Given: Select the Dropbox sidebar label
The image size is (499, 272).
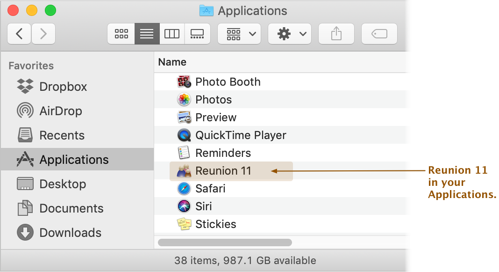Looking at the screenshot, I should point(63,87).
